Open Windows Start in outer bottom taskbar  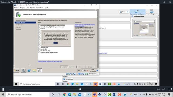pos(3,95)
